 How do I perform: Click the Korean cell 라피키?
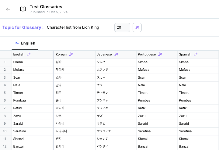click(x=75, y=108)
